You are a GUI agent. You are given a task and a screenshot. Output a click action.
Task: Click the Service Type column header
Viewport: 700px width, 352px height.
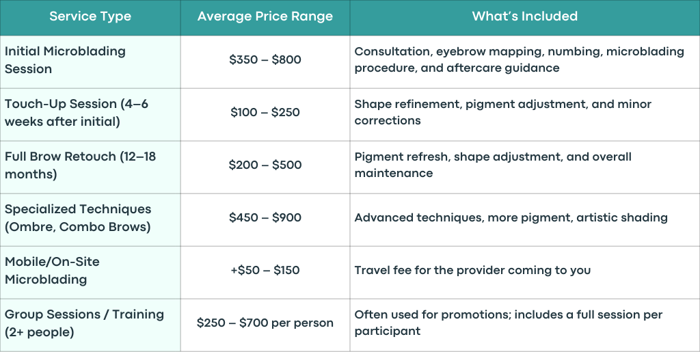(x=90, y=17)
